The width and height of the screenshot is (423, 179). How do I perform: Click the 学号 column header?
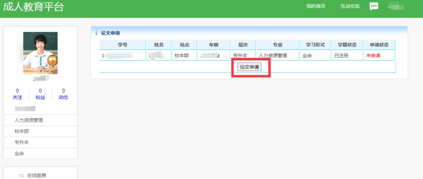pos(123,45)
